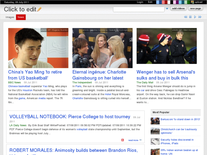This screenshot has width=207, height=155.
Task: Click the Login link
Action: [140, 2]
